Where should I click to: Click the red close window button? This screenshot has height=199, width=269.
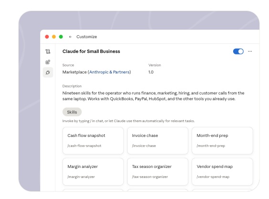coord(47,37)
